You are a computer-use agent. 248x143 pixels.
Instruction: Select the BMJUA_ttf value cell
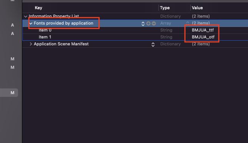point(203,30)
